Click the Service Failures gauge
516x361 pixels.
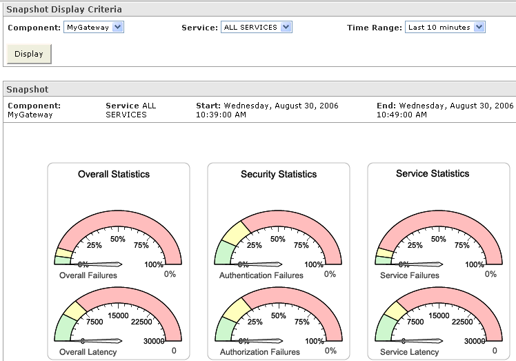click(439, 238)
